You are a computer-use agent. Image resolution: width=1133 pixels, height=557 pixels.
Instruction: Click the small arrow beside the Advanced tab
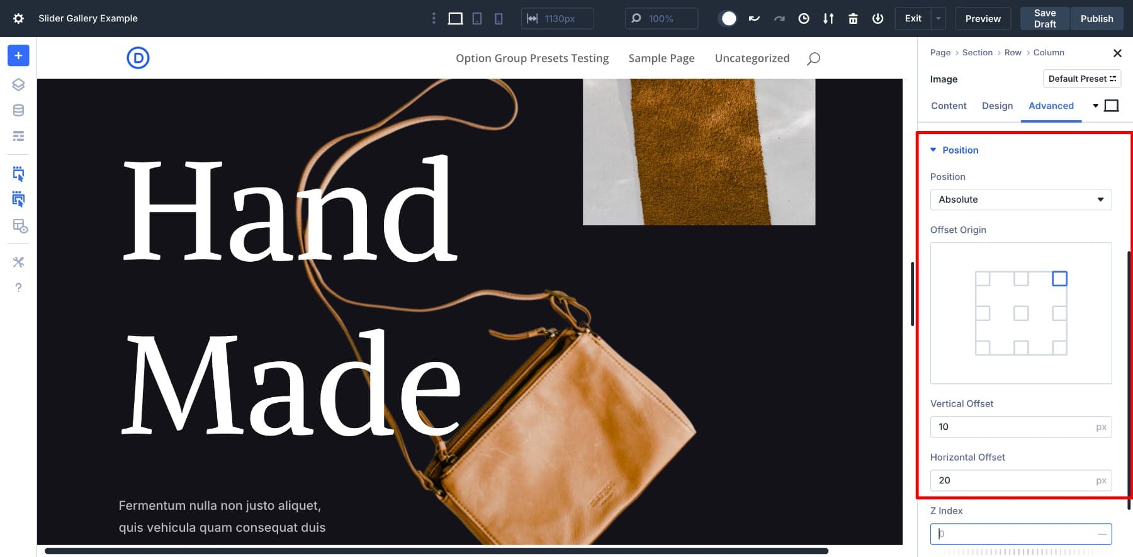(1095, 106)
